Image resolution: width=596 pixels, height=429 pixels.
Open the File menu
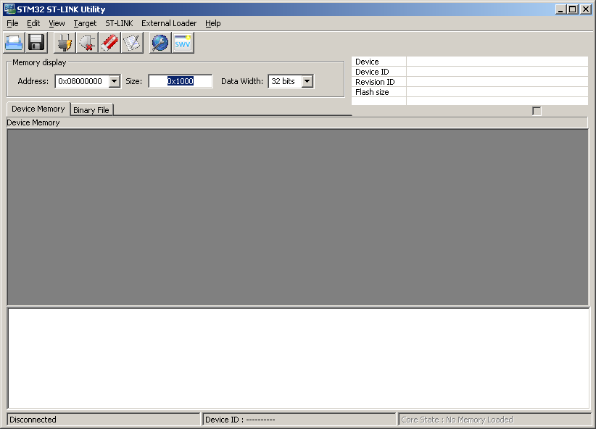[x=12, y=23]
